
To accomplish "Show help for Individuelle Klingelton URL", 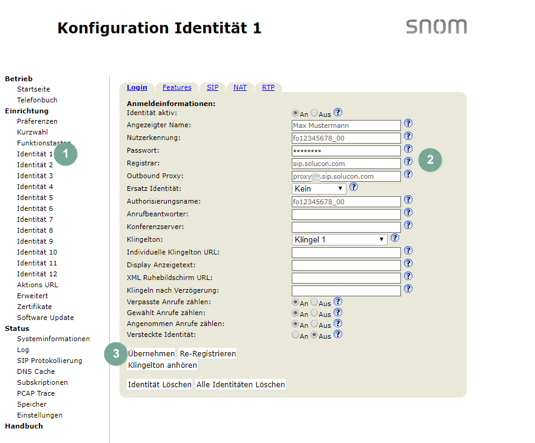I will [x=408, y=250].
